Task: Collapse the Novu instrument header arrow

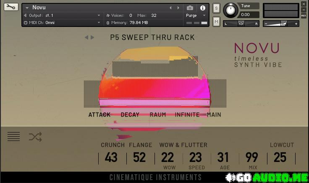Action: tap(27, 8)
